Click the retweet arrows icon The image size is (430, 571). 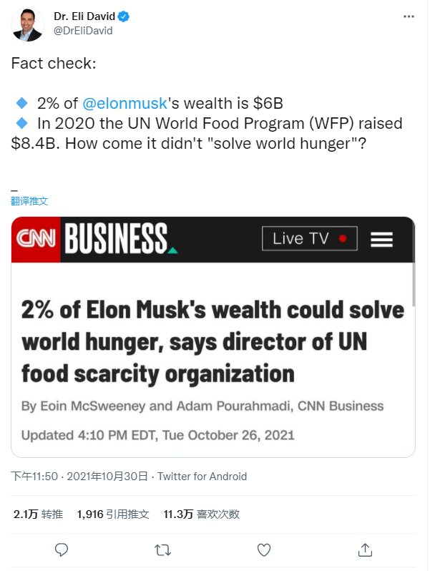pyautogui.click(x=163, y=550)
